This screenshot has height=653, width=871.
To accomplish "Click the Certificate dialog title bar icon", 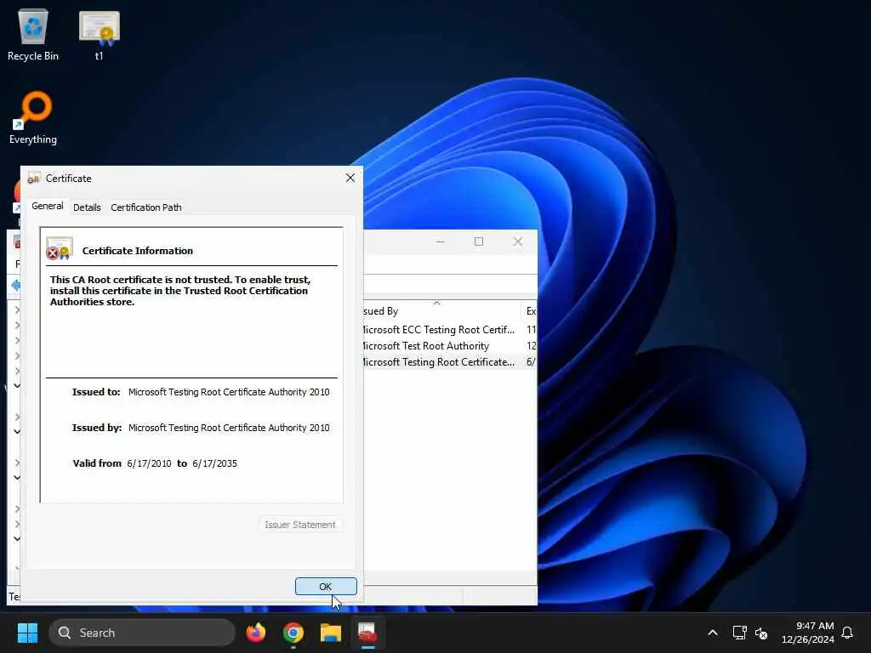I will (34, 178).
